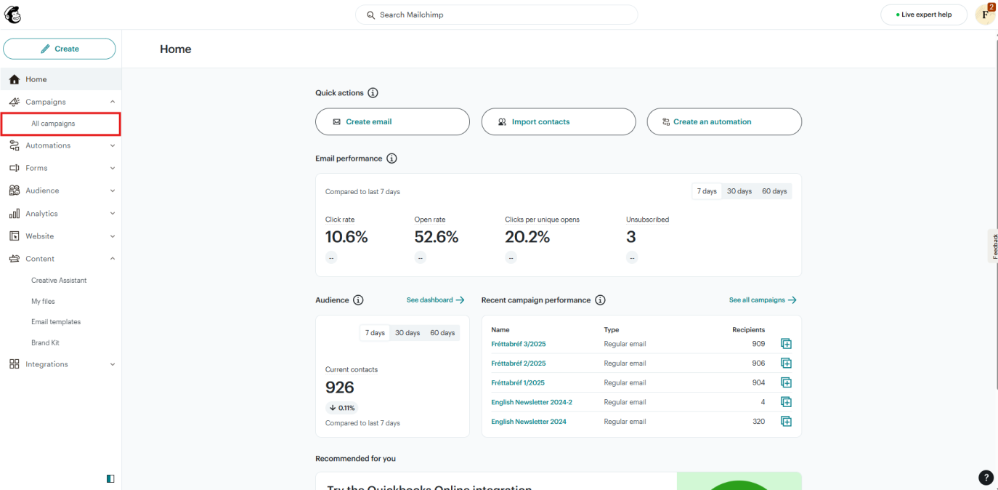Screen dimensions: 998x490
Task: Expand the Forms section chevron
Action: tap(112, 168)
